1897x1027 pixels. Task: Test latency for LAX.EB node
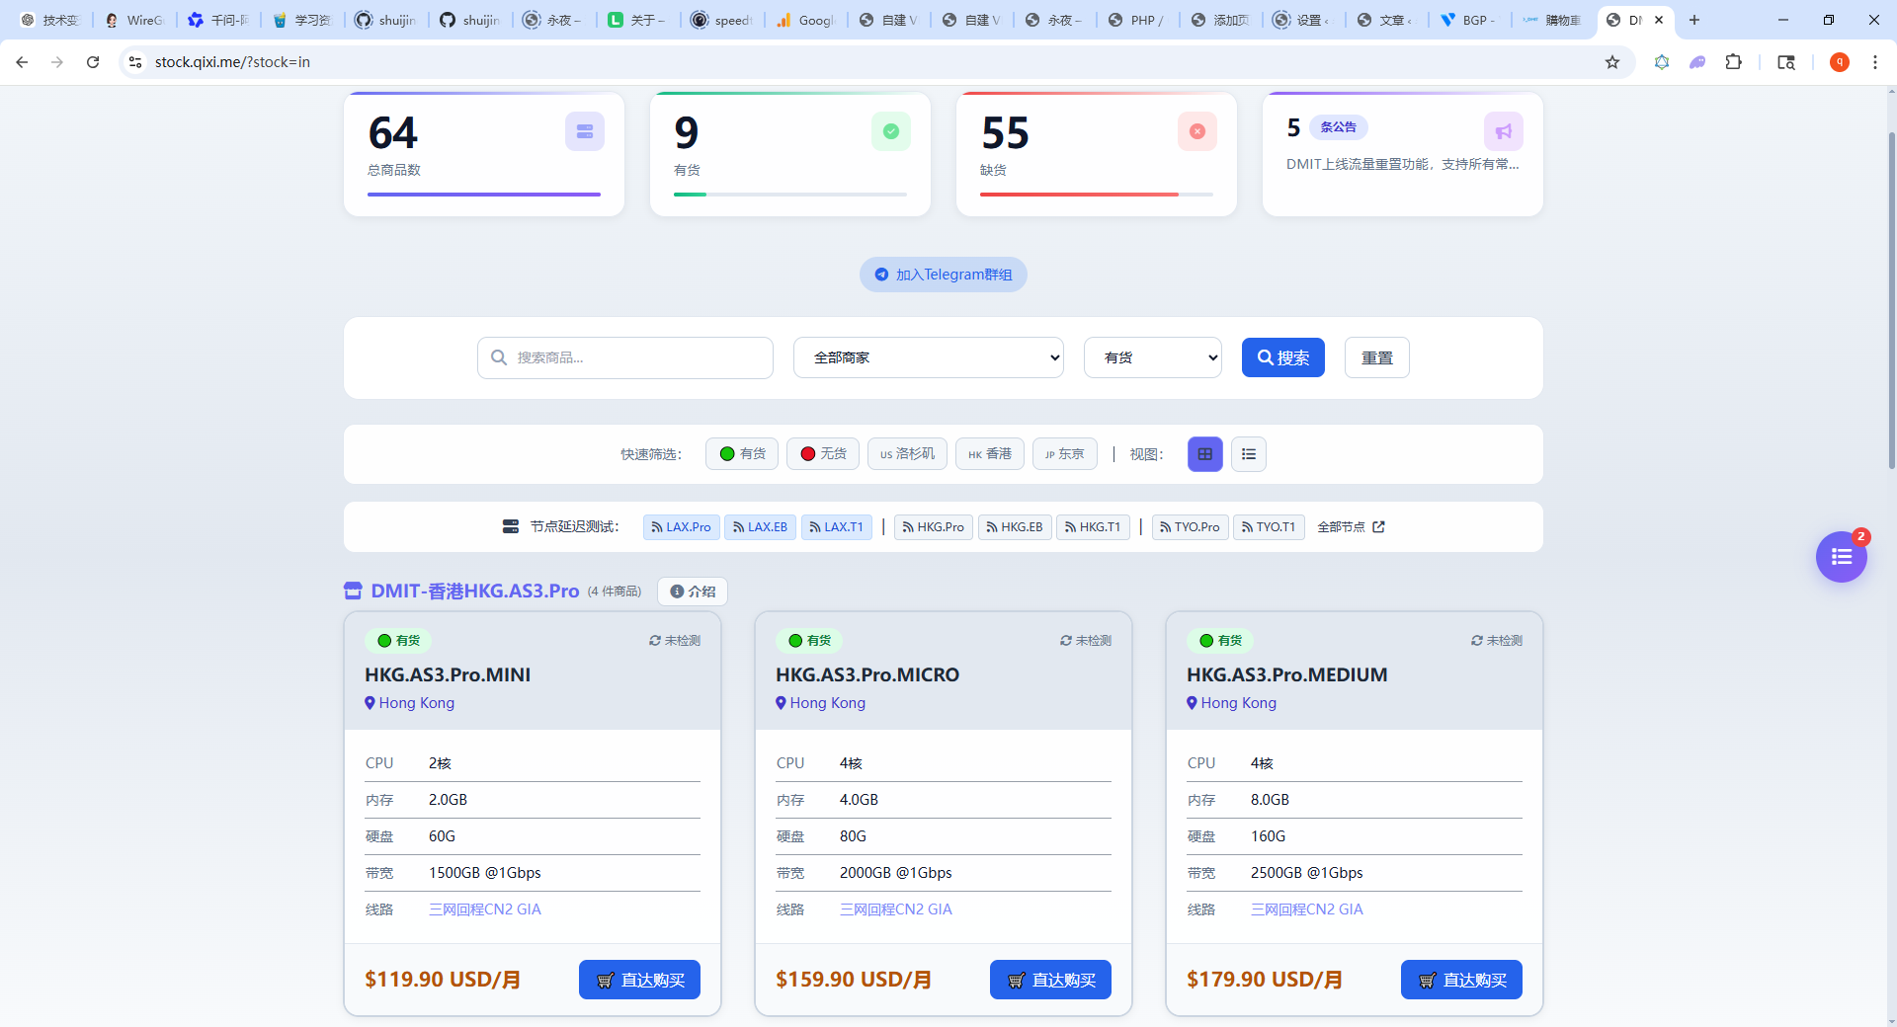761,527
